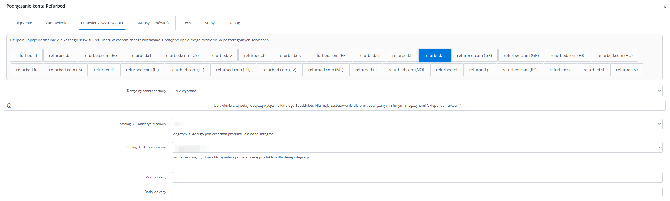
Task: Choose the refurbed.se marketplace
Action: (560, 70)
